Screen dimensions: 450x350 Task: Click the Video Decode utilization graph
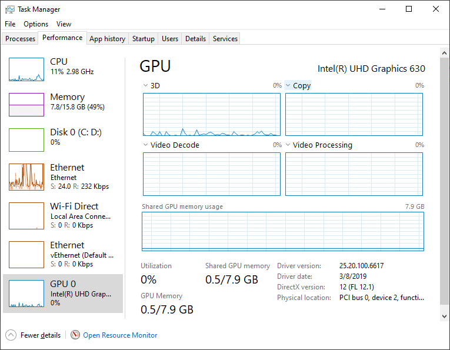[x=212, y=174]
